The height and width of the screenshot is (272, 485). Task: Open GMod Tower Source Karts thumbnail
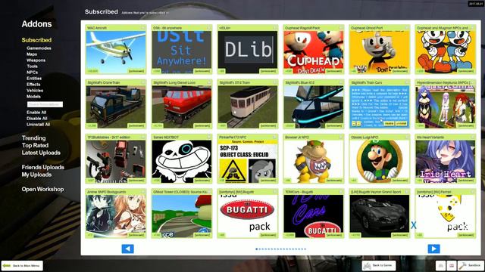182,216
